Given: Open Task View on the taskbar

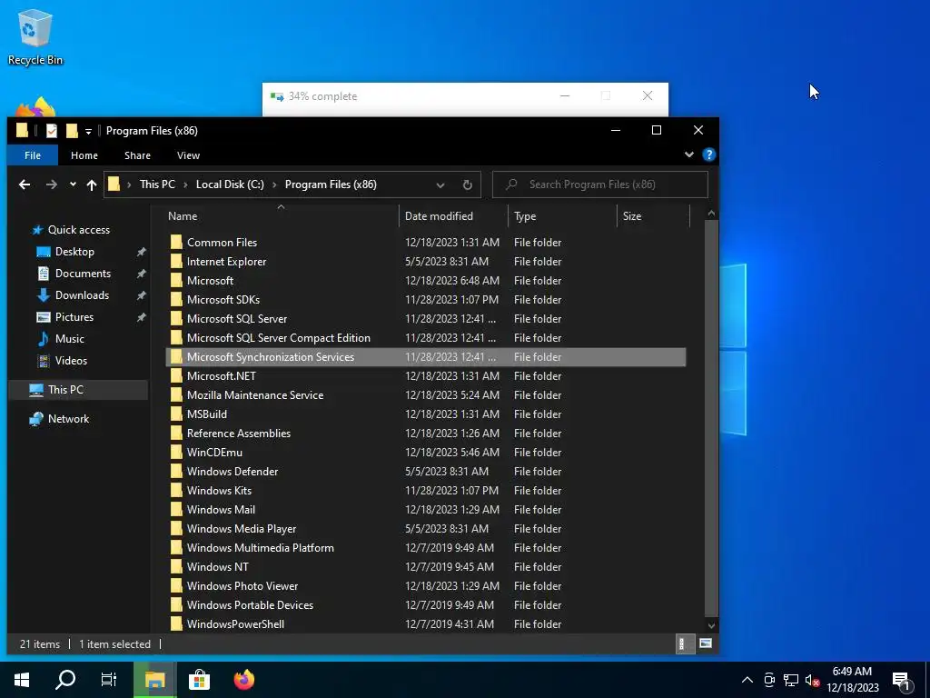Looking at the screenshot, I should 109,680.
